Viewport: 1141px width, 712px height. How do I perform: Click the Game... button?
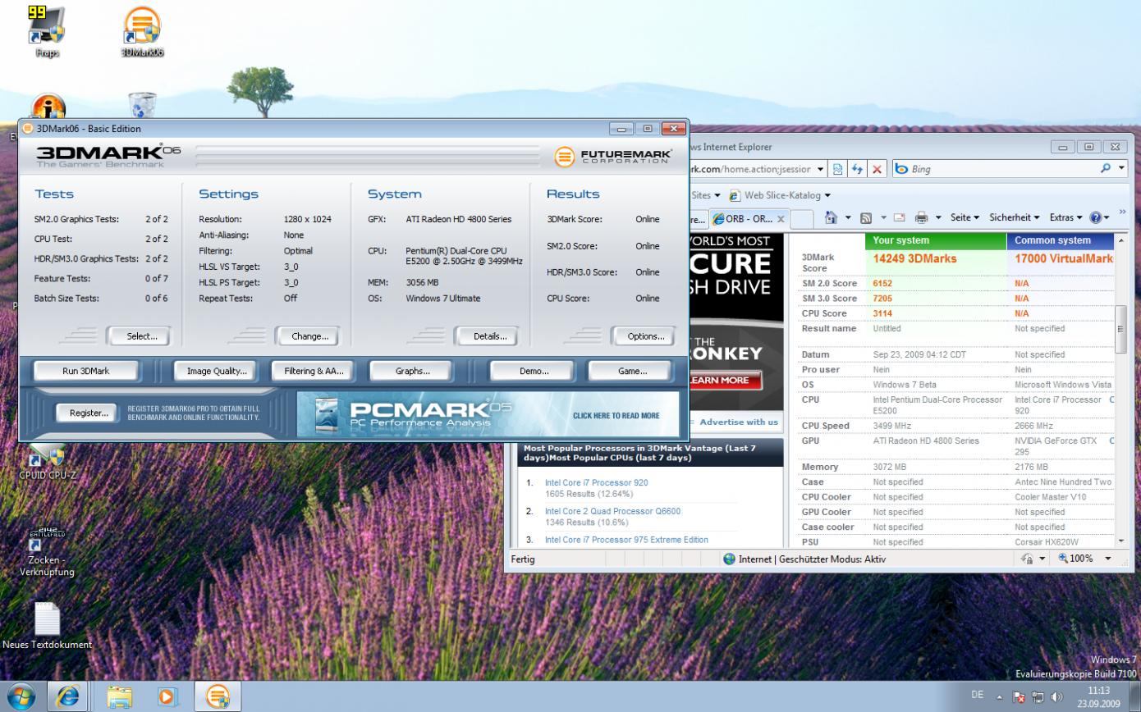(632, 371)
